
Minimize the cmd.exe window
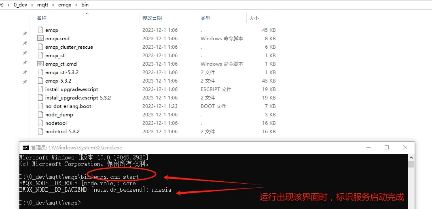pos(368,147)
